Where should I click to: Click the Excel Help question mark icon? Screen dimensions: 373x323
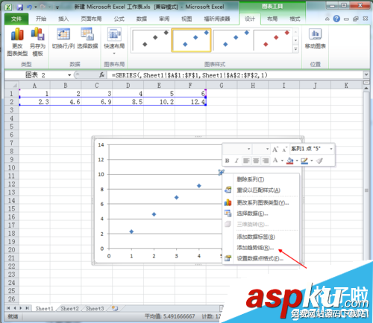(336, 19)
